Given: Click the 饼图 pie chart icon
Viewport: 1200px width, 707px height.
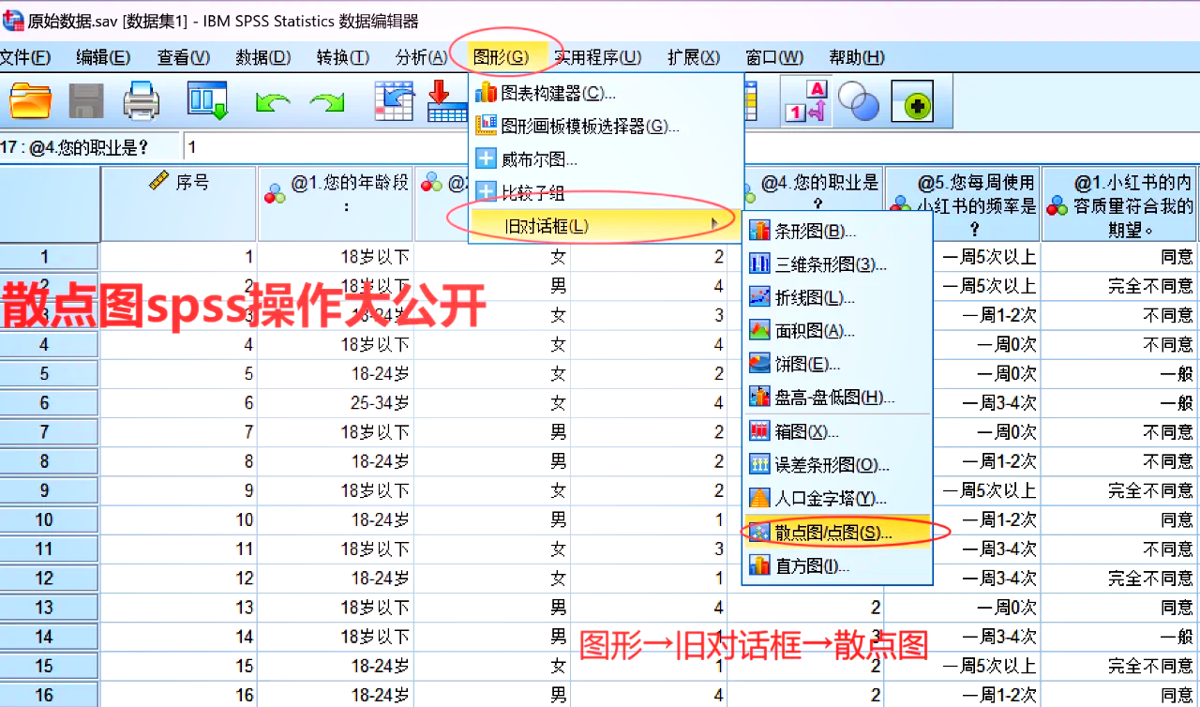Looking at the screenshot, I should [x=759, y=364].
